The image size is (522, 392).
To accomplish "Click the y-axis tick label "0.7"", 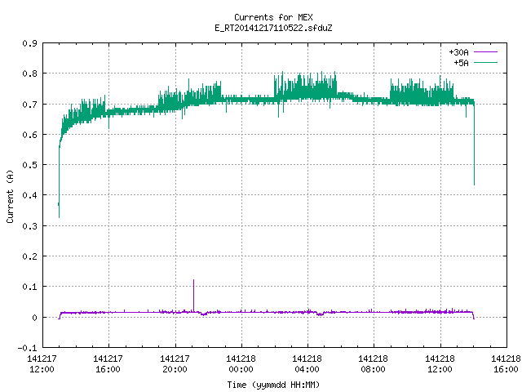I will click(29, 105).
